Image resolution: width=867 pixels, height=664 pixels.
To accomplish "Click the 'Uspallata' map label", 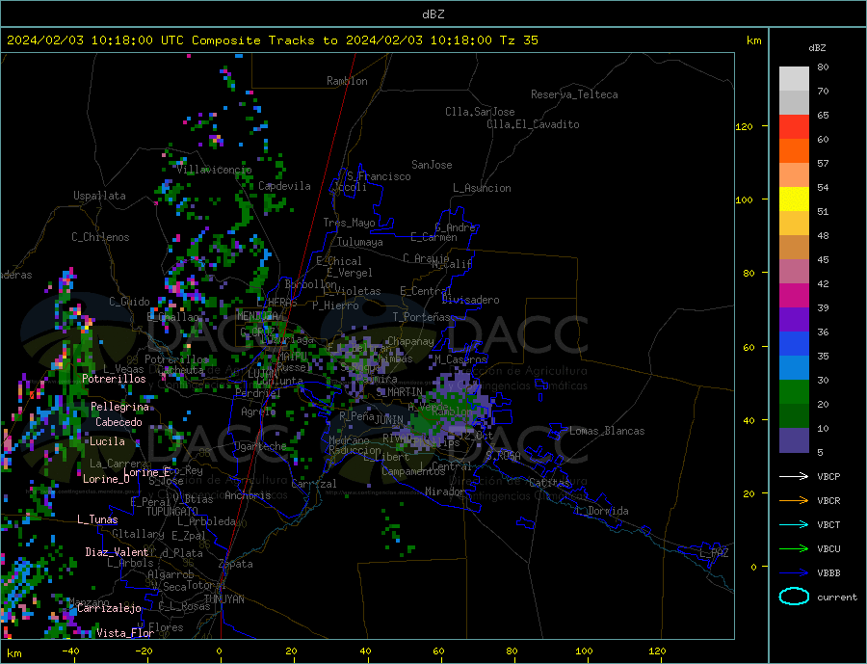I will (99, 196).
